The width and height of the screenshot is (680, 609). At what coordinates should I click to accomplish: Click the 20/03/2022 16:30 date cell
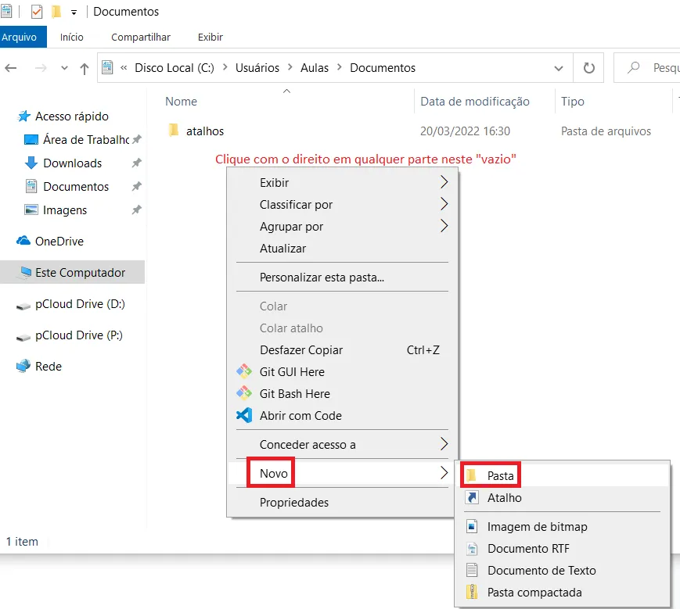465,131
